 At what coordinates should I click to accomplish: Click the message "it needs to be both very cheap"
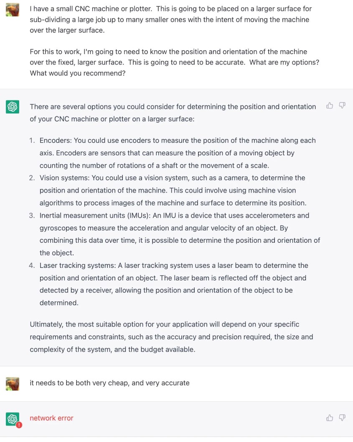pyautogui.click(x=109, y=383)
